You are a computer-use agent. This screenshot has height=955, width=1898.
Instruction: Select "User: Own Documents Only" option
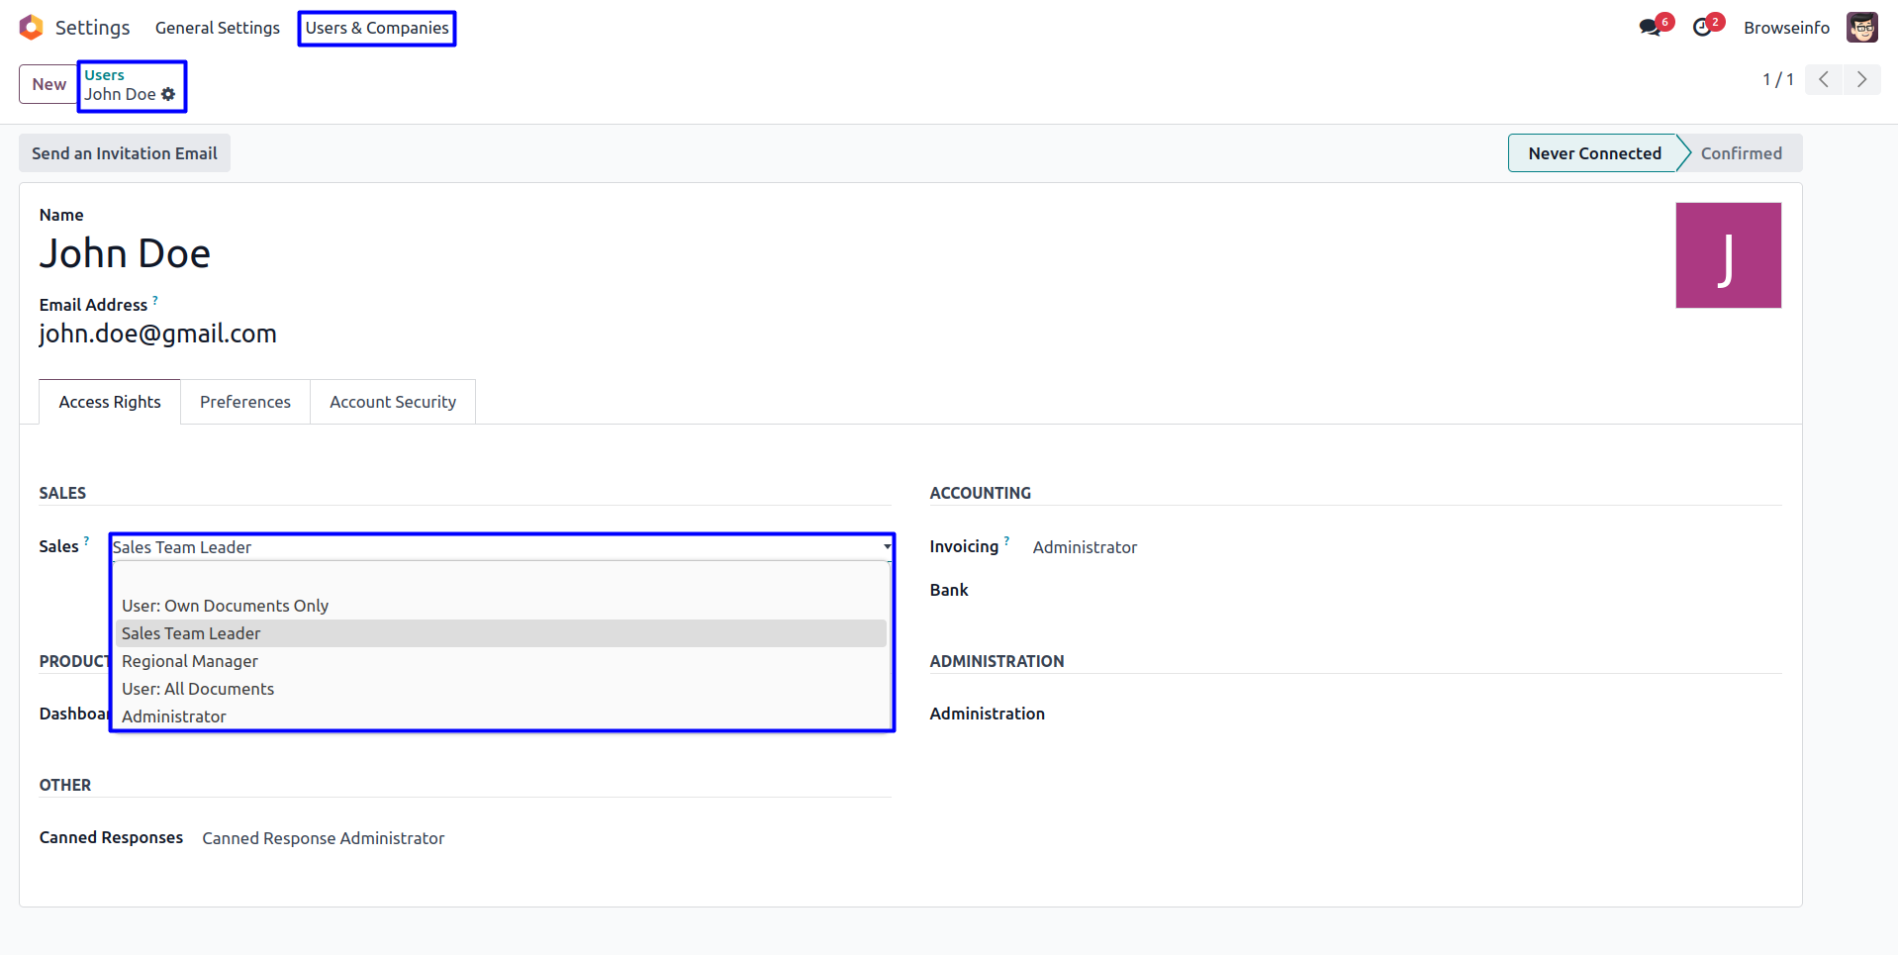coord(225,606)
